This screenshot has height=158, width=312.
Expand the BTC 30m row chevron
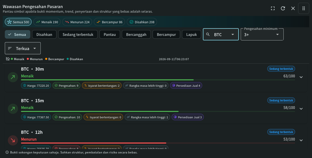(x=301, y=77)
